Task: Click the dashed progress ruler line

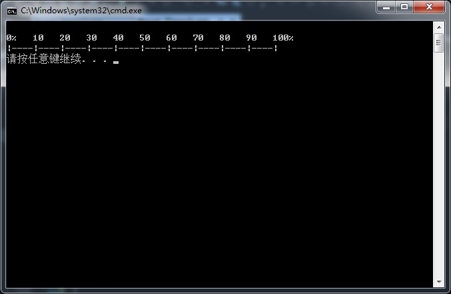Action: point(143,48)
